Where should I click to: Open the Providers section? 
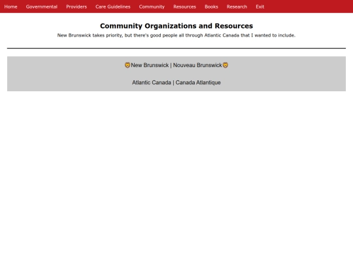click(76, 7)
